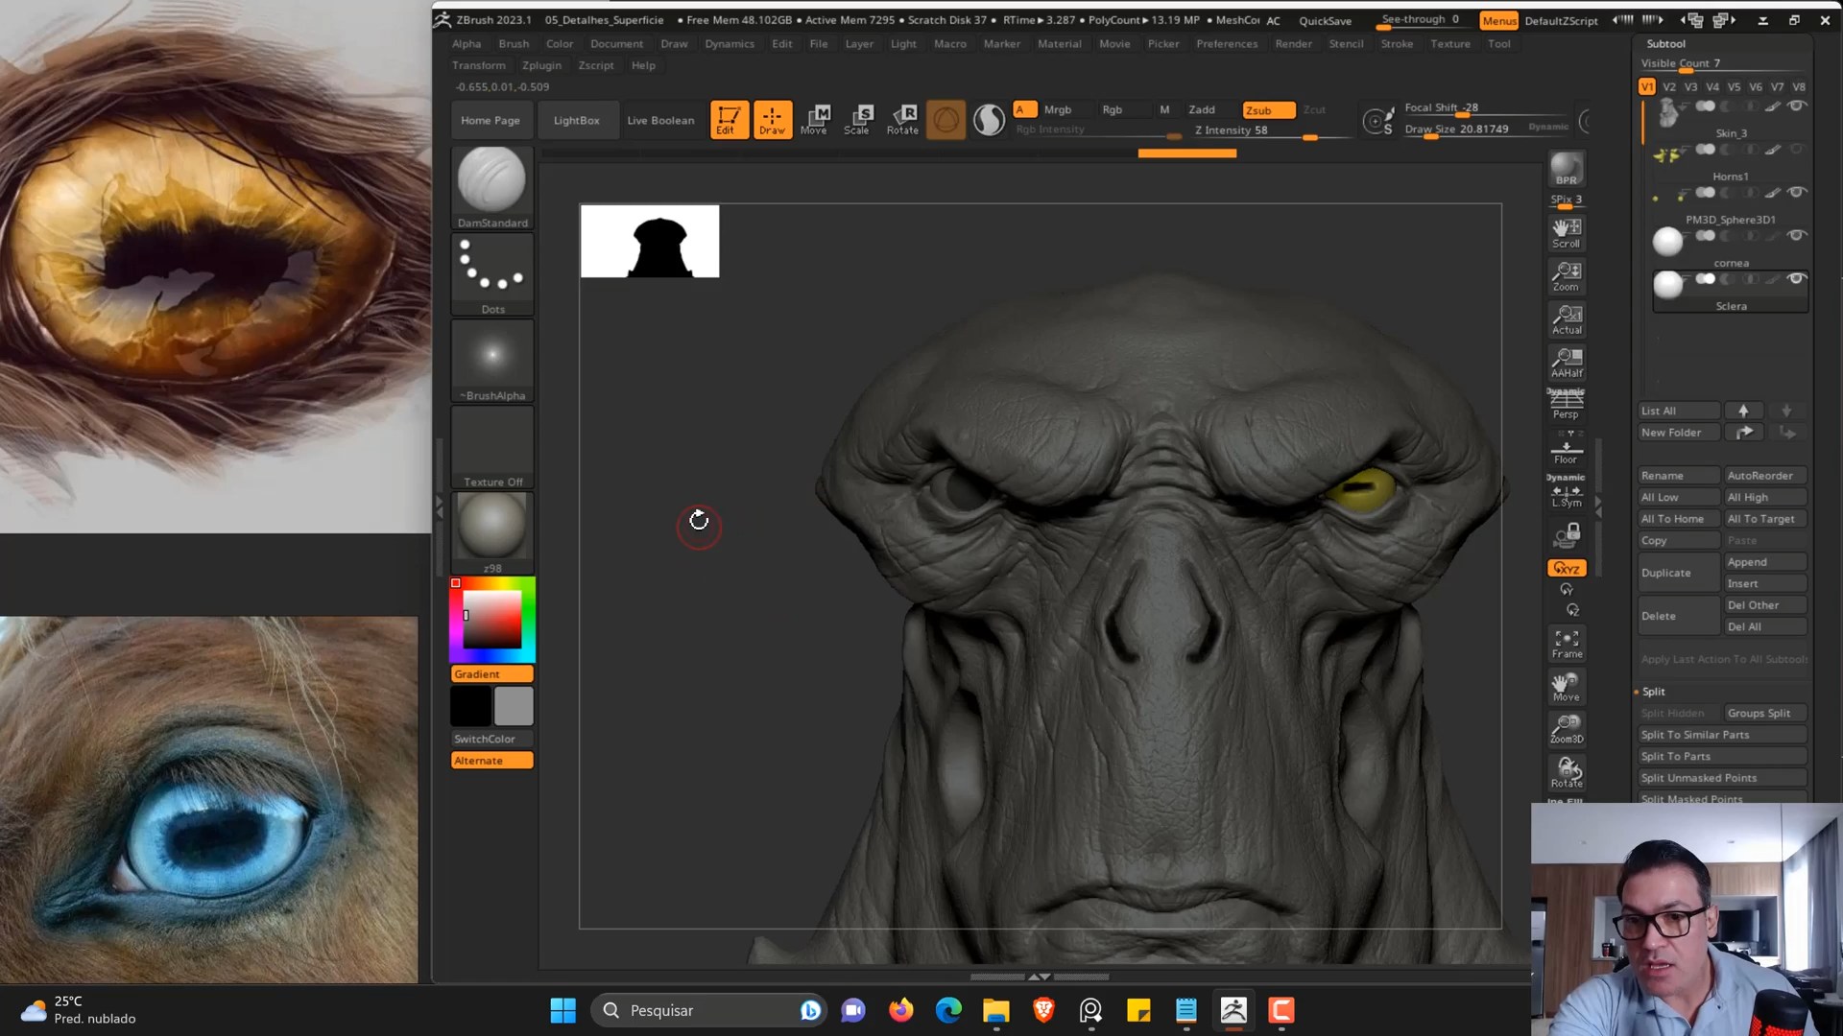
Task: Select the Move transform tool
Action: 815,119
